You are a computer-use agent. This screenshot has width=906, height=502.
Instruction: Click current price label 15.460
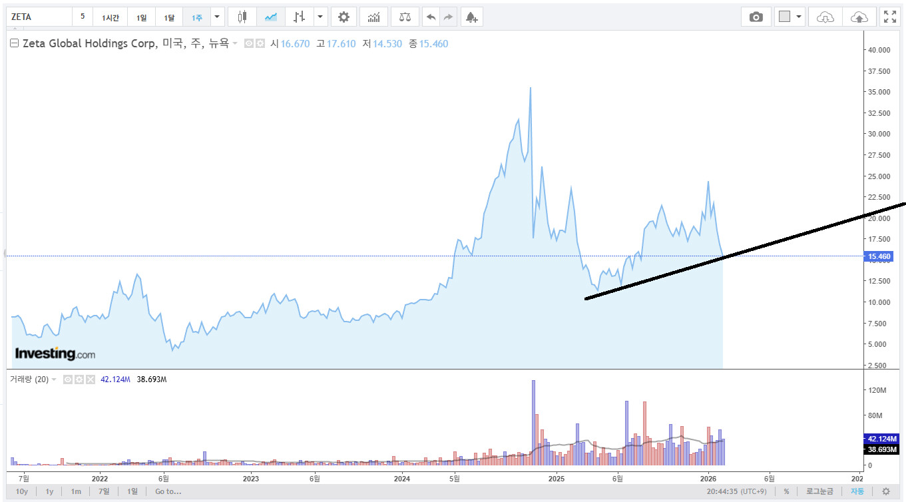click(879, 256)
